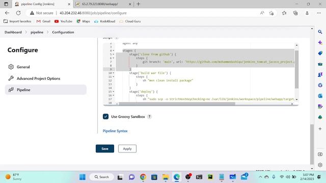The image size is (326, 183).
Task: Reload the page with refresh icon
Action: tap(18, 13)
